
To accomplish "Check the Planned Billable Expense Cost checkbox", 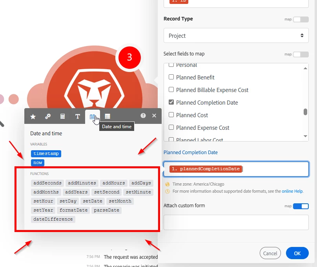I will click(x=171, y=90).
